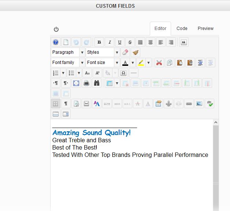Toggle bold formatting
230x211 pixels.
coord(99,42)
